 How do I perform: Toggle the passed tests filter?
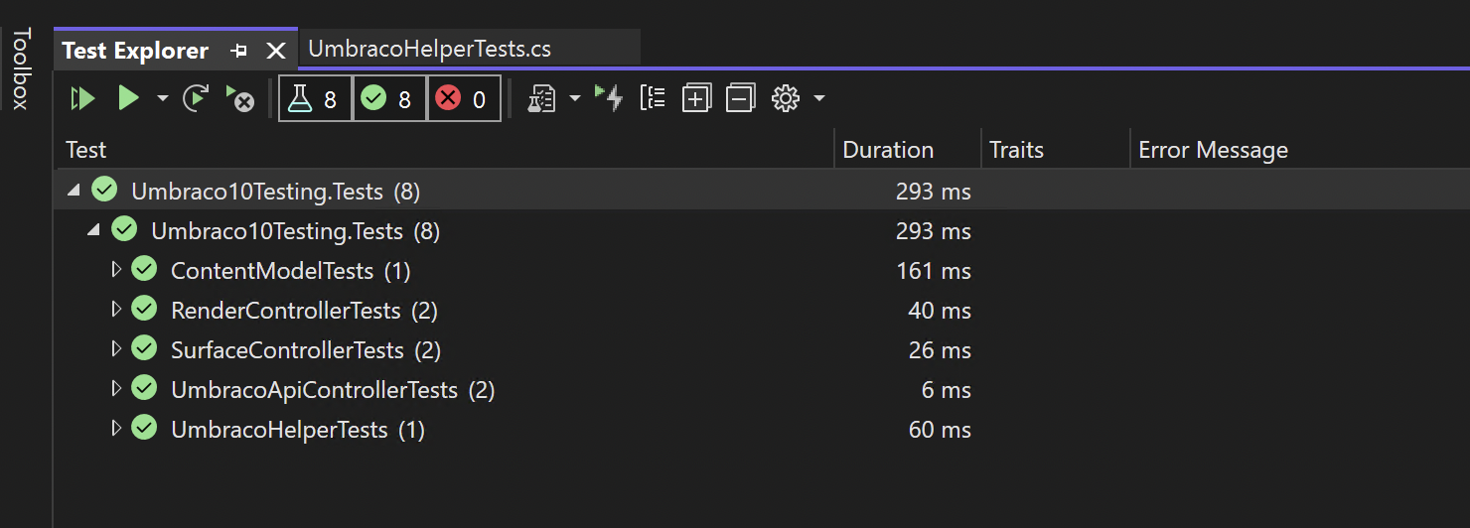pos(389,99)
